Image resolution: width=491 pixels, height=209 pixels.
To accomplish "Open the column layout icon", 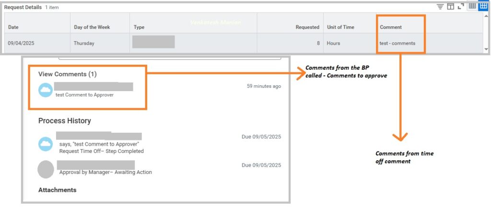I will pyautogui.click(x=450, y=7).
